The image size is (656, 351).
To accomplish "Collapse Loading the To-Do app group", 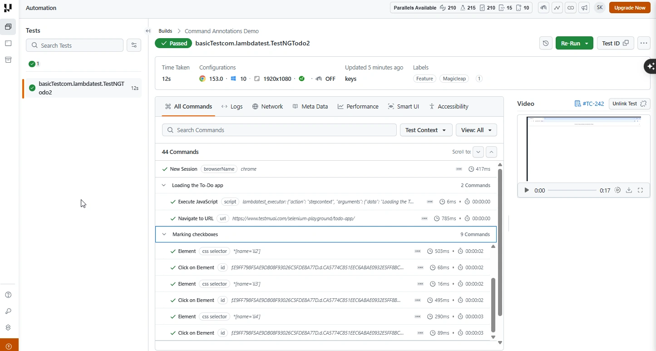I will 164,185.
